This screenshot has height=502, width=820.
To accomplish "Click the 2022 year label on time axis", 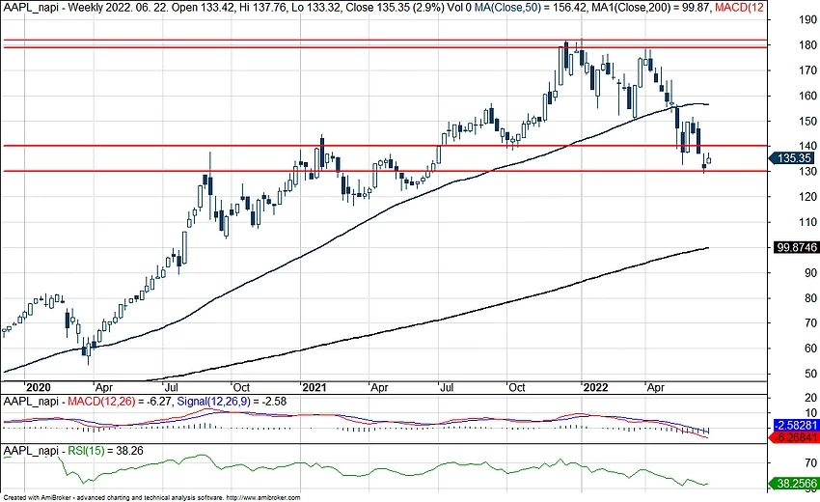I will [x=595, y=387].
